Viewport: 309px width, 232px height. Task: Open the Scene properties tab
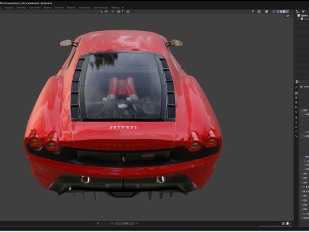(x=296, y=107)
